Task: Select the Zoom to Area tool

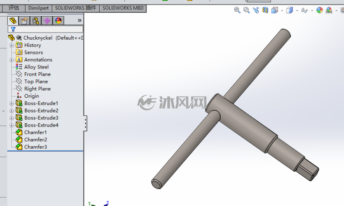Action: 247,10
